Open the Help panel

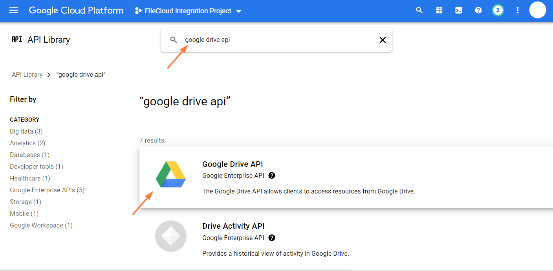(478, 10)
